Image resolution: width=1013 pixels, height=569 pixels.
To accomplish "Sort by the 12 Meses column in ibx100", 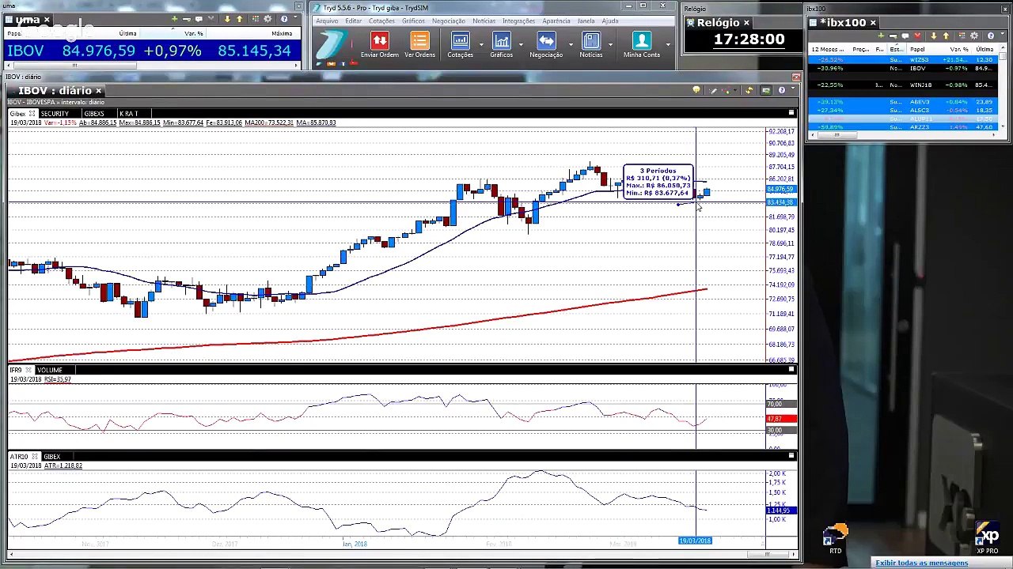I will [829, 49].
